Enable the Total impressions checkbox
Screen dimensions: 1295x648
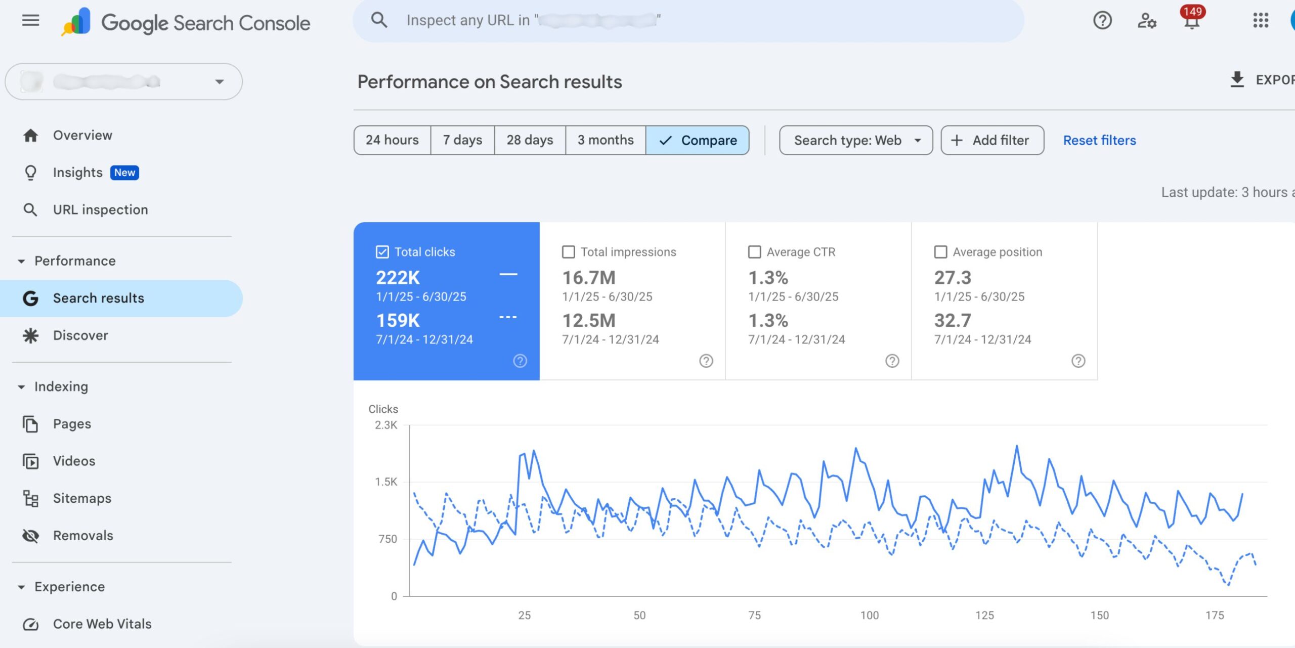569,252
